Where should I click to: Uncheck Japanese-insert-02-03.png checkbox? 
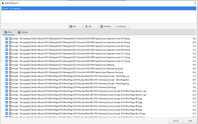(7, 39)
